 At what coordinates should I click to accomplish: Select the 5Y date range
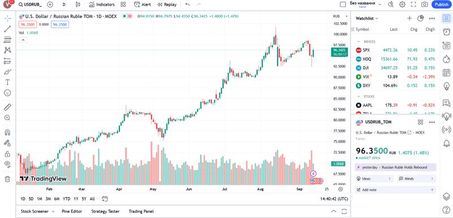[84, 199]
